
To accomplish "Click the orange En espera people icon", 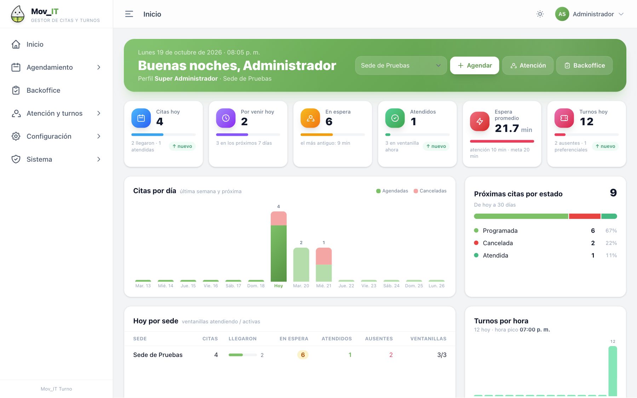I will 310,118.
